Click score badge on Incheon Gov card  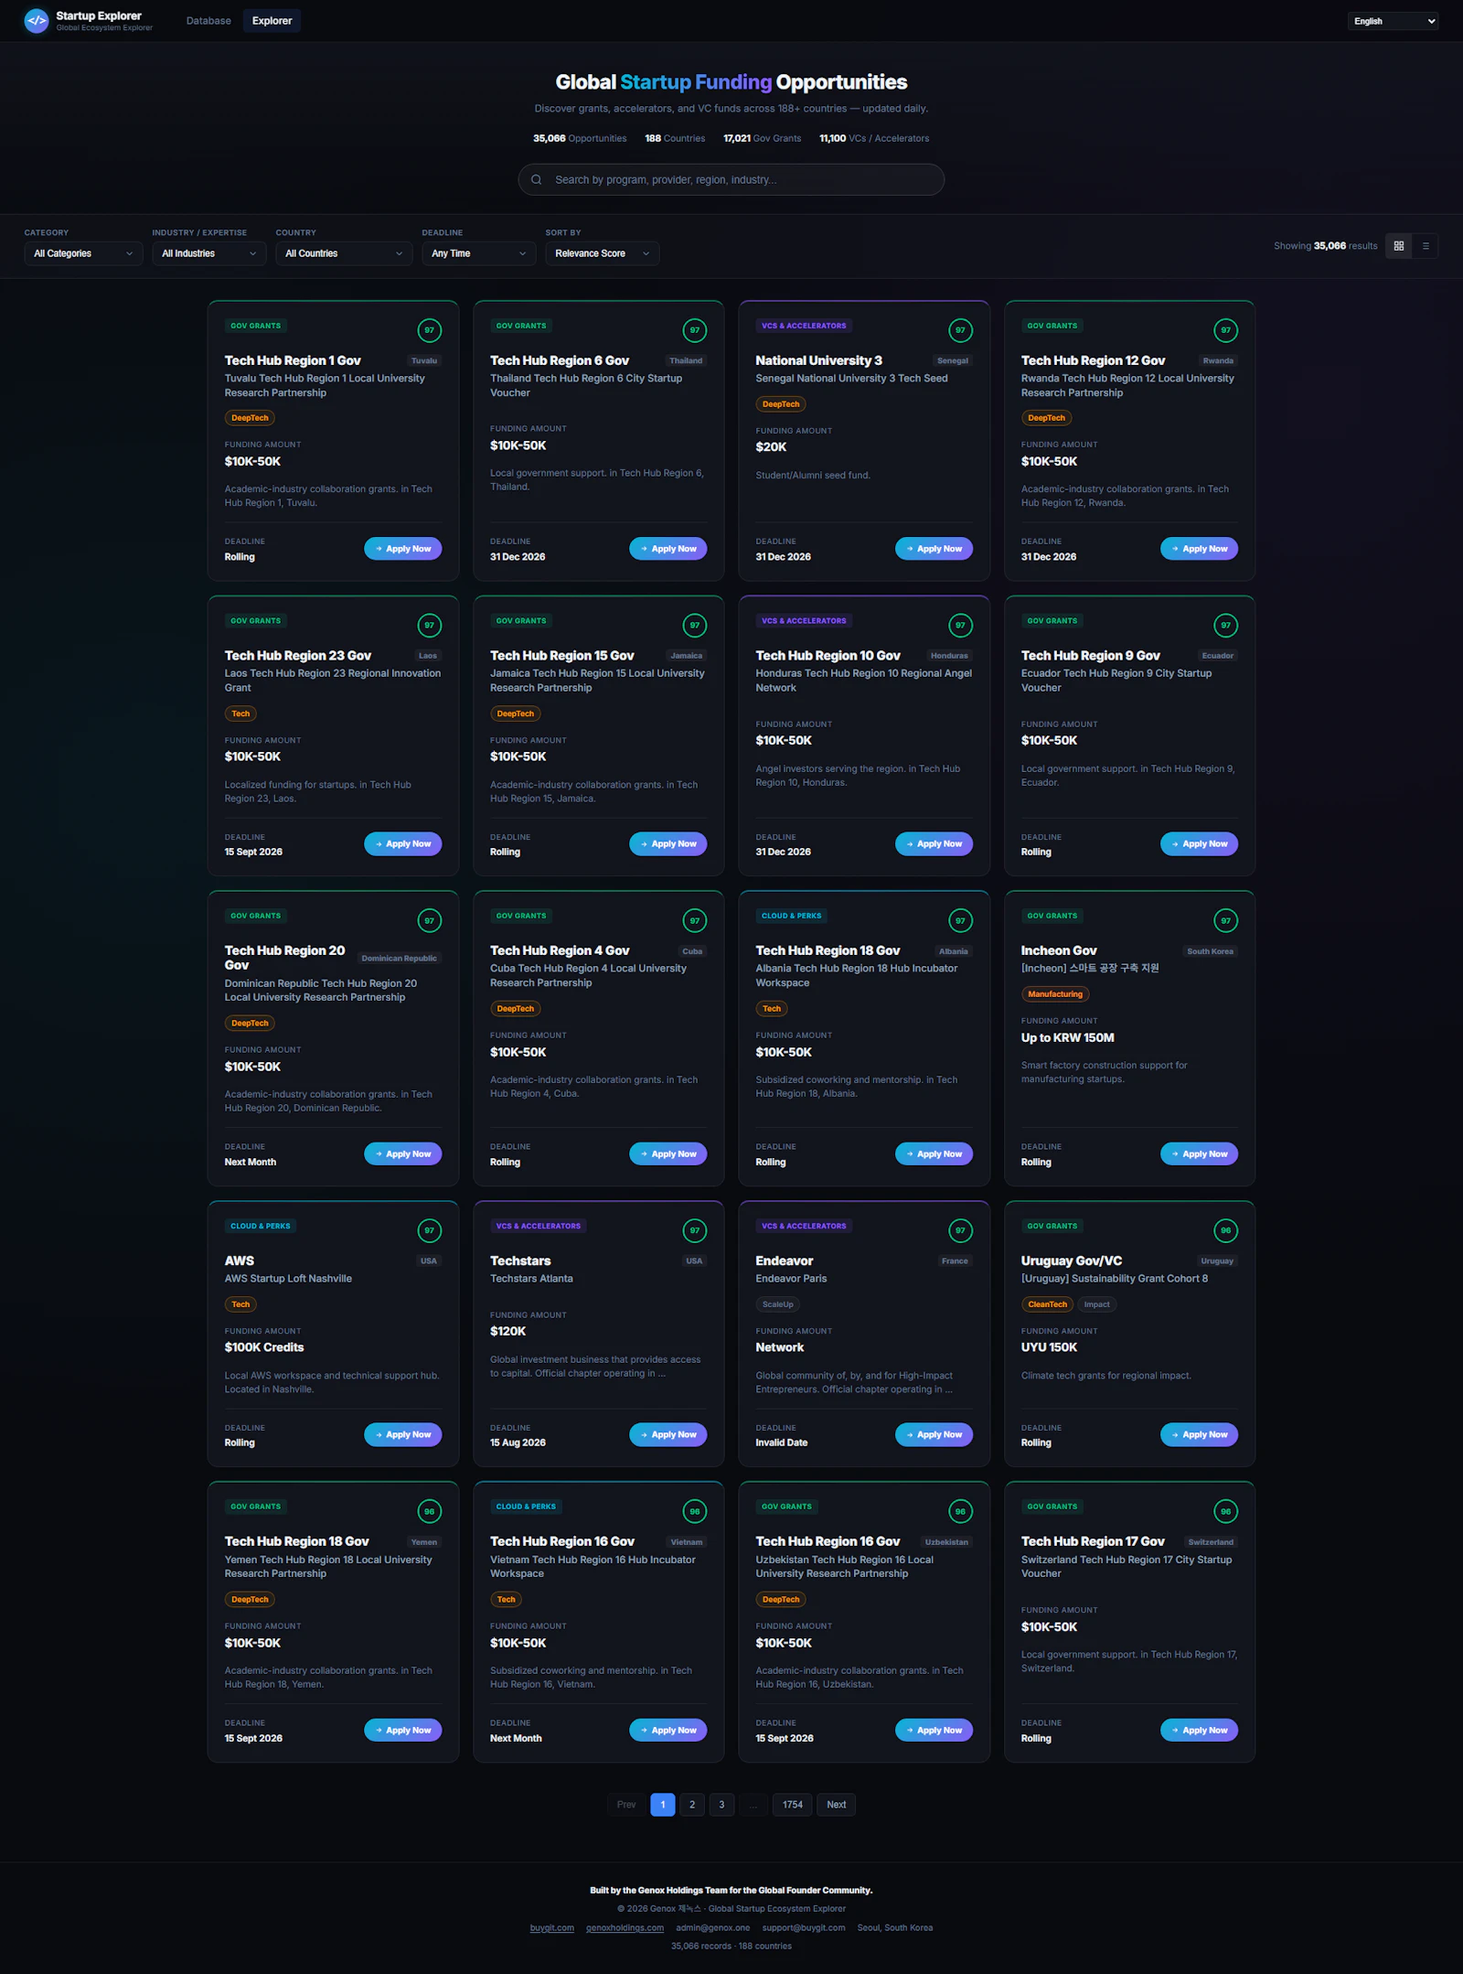1225,920
